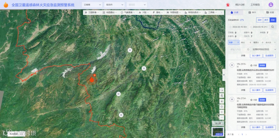279x138 pixels.
Task: Switch to the 事件 tab
Action: [252, 12]
